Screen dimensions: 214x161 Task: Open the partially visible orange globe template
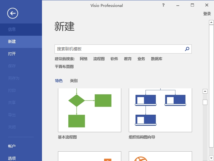[160, 156]
